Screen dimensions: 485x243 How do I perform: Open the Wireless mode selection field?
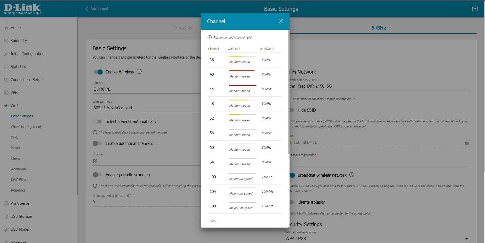pyautogui.click(x=147, y=108)
